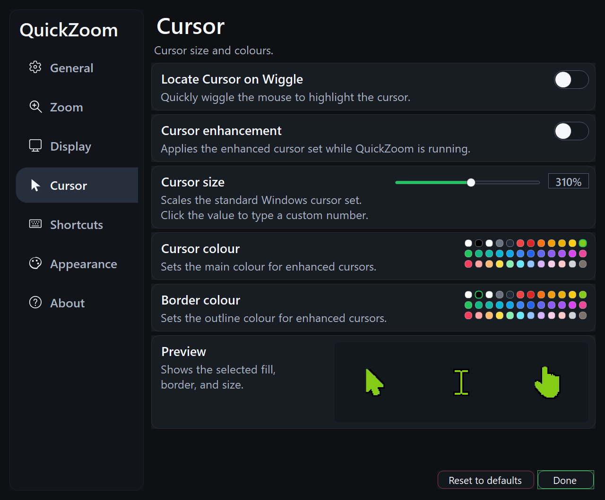Choose pastel mint green Border colour swatch
The image size is (605, 500).
tap(510, 315)
